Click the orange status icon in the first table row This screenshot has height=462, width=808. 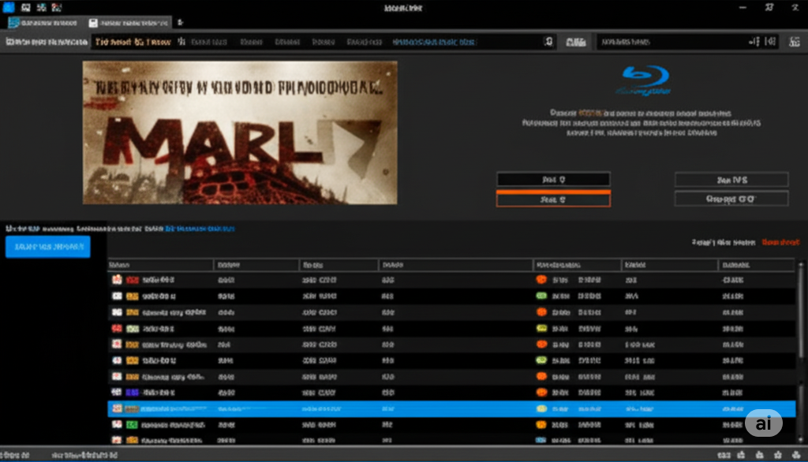click(x=541, y=280)
